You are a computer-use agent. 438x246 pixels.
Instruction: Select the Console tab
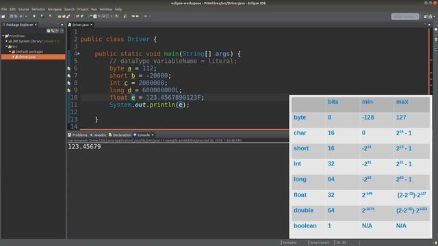[x=142, y=135]
